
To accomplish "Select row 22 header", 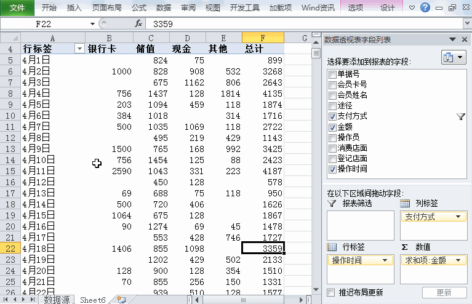I will click(10, 249).
